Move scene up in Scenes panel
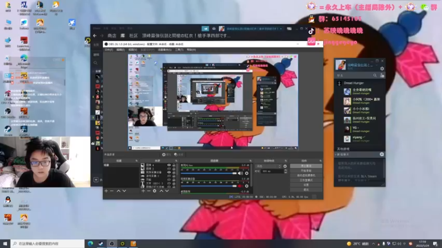This screenshot has width=442, height=248. pos(119,191)
